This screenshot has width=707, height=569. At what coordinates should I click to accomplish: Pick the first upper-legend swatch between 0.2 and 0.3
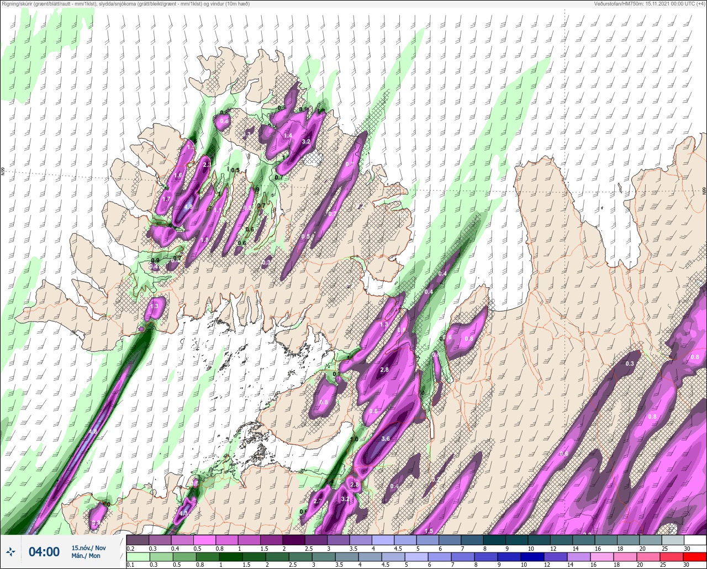(138, 540)
